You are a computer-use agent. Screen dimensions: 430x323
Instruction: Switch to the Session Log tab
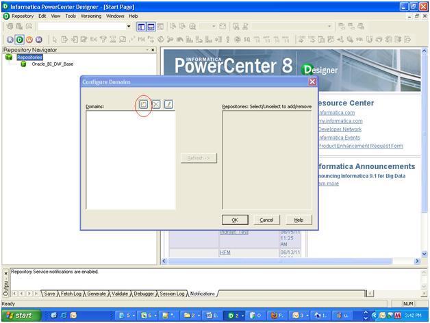172,294
